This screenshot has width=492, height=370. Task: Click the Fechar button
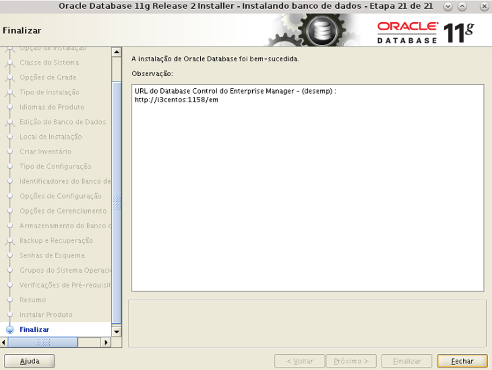click(462, 361)
